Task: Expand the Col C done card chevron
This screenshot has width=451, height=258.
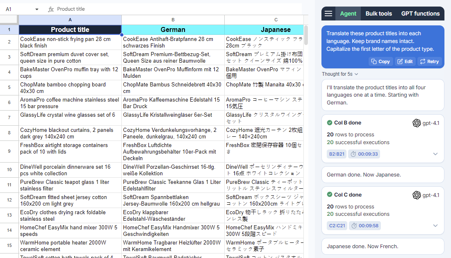Action: pos(436,225)
